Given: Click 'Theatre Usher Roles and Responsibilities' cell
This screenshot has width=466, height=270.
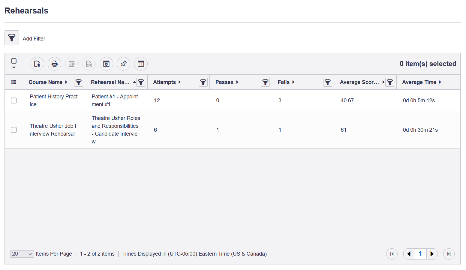Looking at the screenshot, I should [x=116, y=130].
